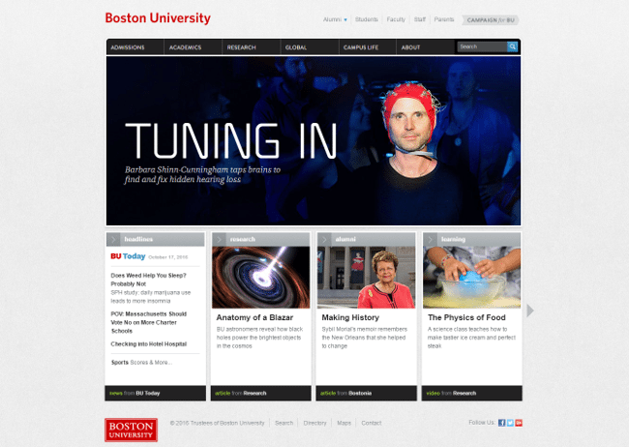This screenshot has height=447, width=629.
Task: Open the Research menu
Action: 242,47
